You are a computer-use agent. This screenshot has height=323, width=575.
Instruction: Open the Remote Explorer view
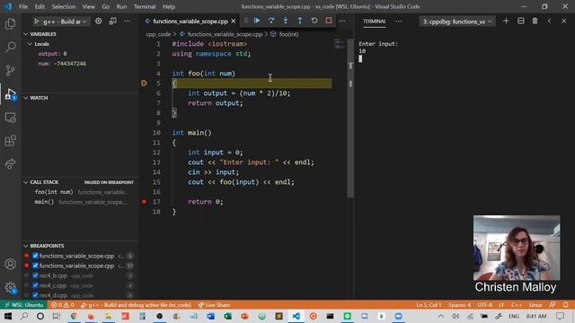pyautogui.click(x=10, y=118)
